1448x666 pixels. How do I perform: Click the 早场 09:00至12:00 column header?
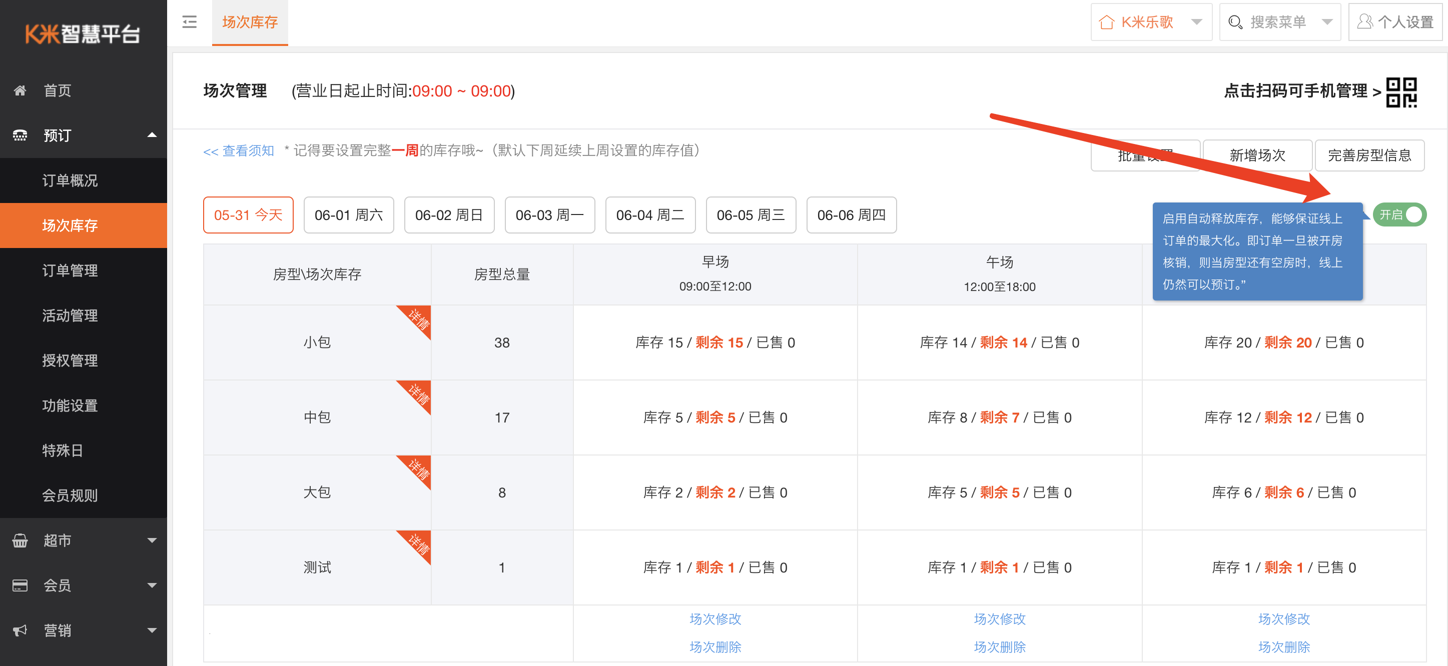point(715,274)
